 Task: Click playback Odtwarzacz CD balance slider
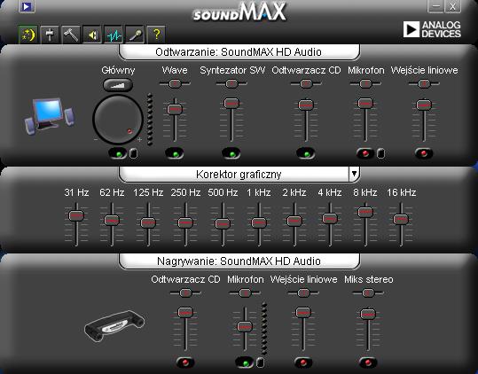(306, 83)
